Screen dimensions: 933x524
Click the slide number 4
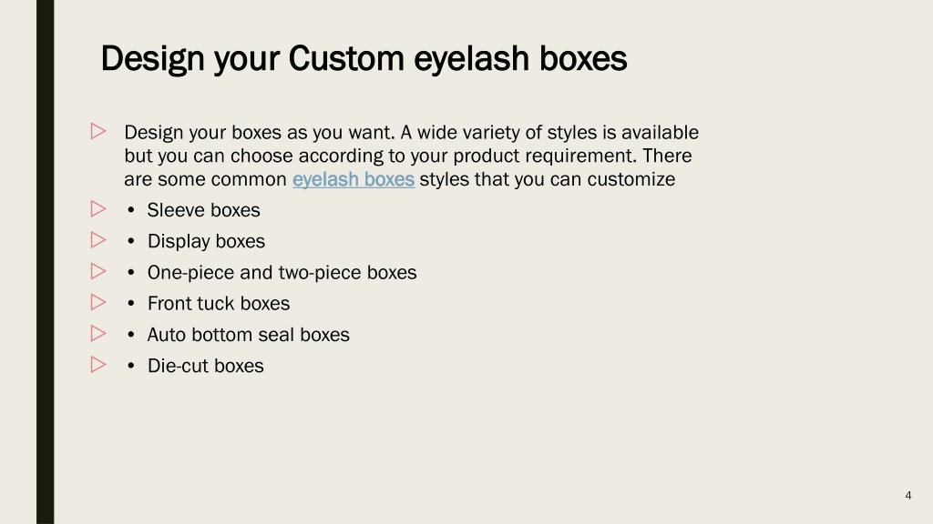908,496
